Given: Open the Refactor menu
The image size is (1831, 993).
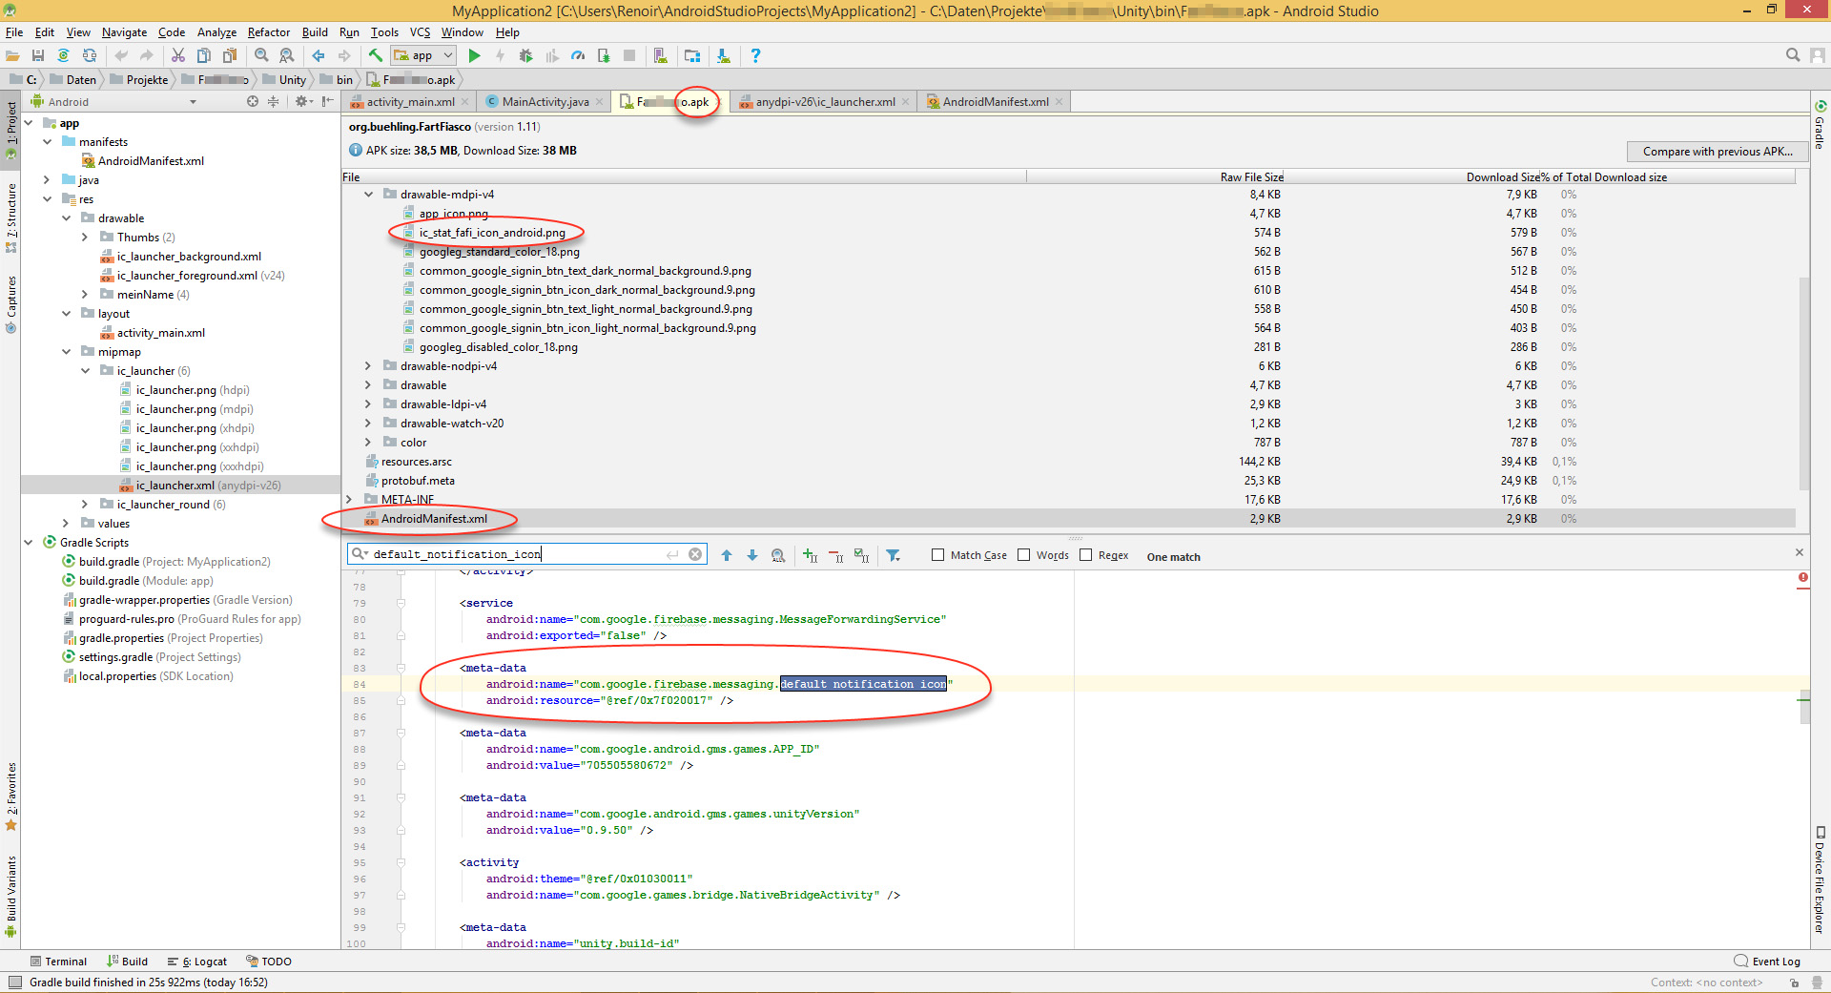Looking at the screenshot, I should click(268, 32).
